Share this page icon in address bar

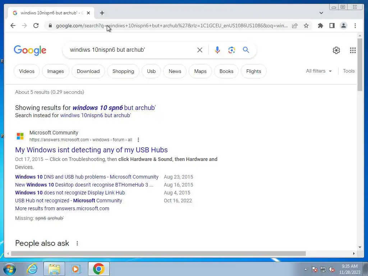click(x=295, y=26)
